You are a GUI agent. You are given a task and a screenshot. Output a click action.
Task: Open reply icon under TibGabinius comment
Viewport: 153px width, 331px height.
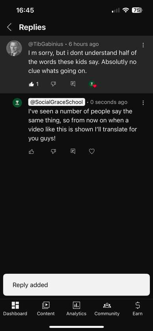[x=73, y=84]
